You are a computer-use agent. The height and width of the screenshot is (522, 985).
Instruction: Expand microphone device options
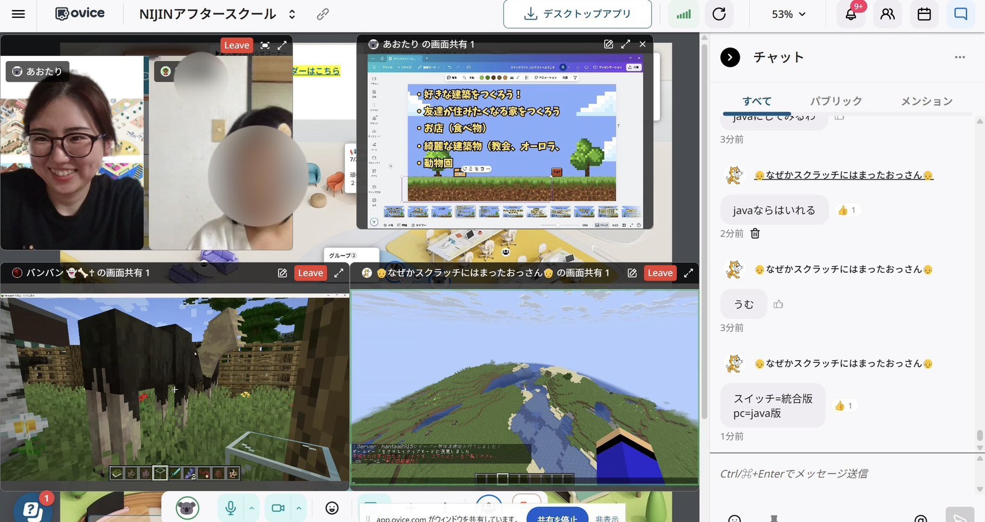252,508
